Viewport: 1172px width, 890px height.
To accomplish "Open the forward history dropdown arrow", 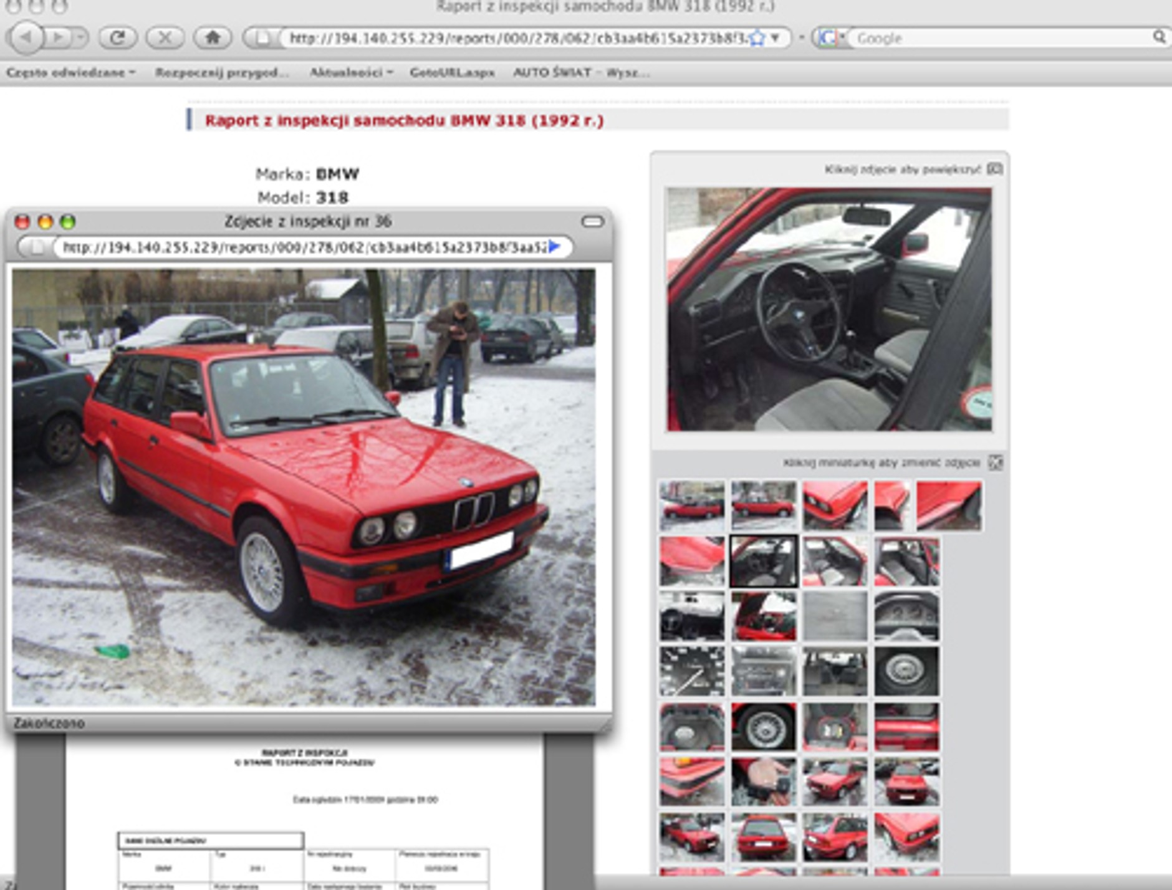I will (80, 37).
